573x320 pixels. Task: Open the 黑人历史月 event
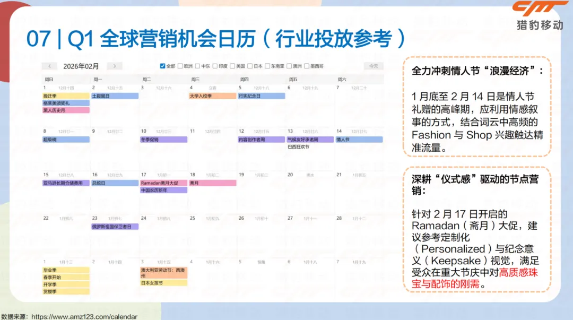66,110
